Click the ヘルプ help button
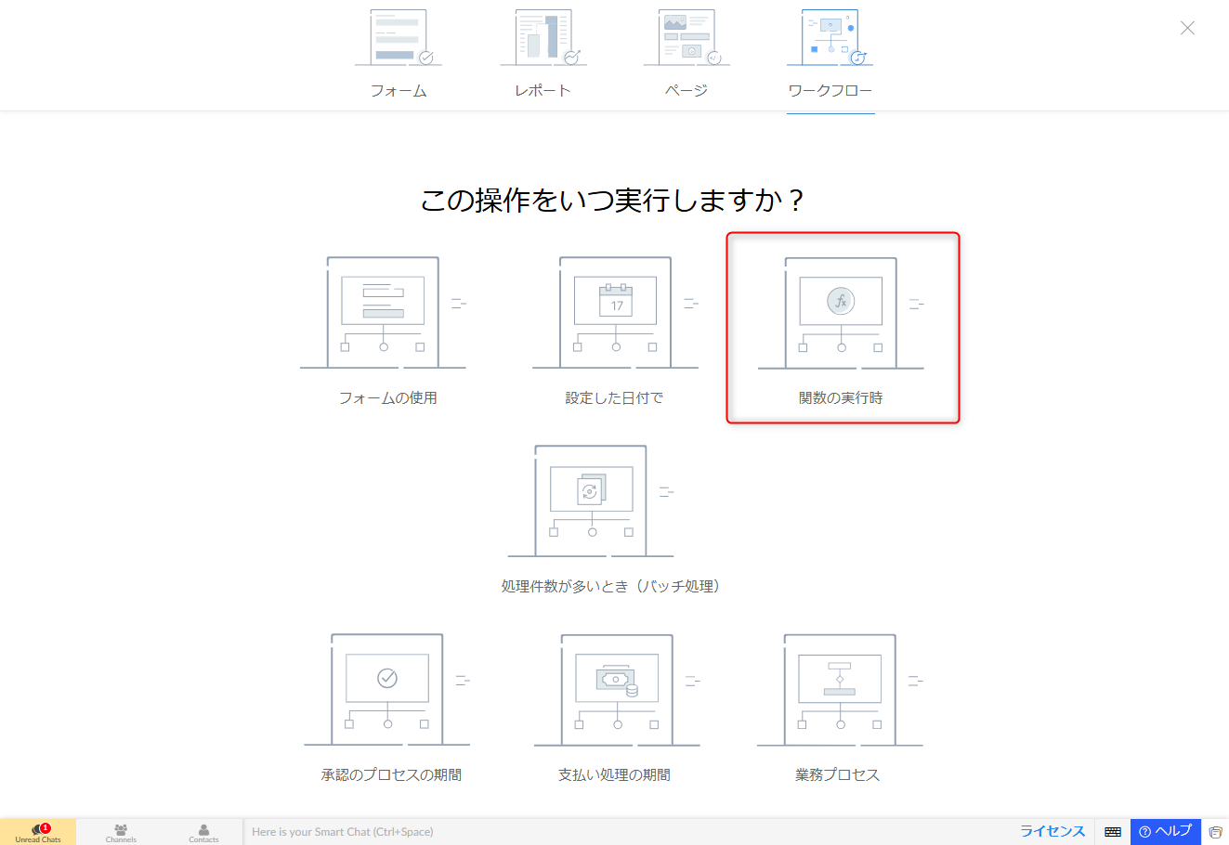The width and height of the screenshot is (1229, 845). coord(1165,831)
